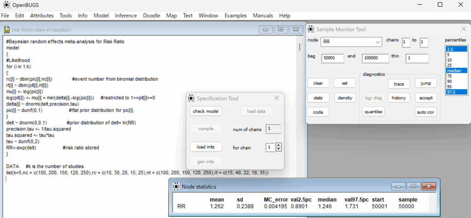Open the Model menu
The height and width of the screenshot is (218, 471).
tap(101, 16)
